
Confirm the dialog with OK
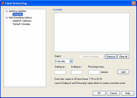[x=99, y=93]
